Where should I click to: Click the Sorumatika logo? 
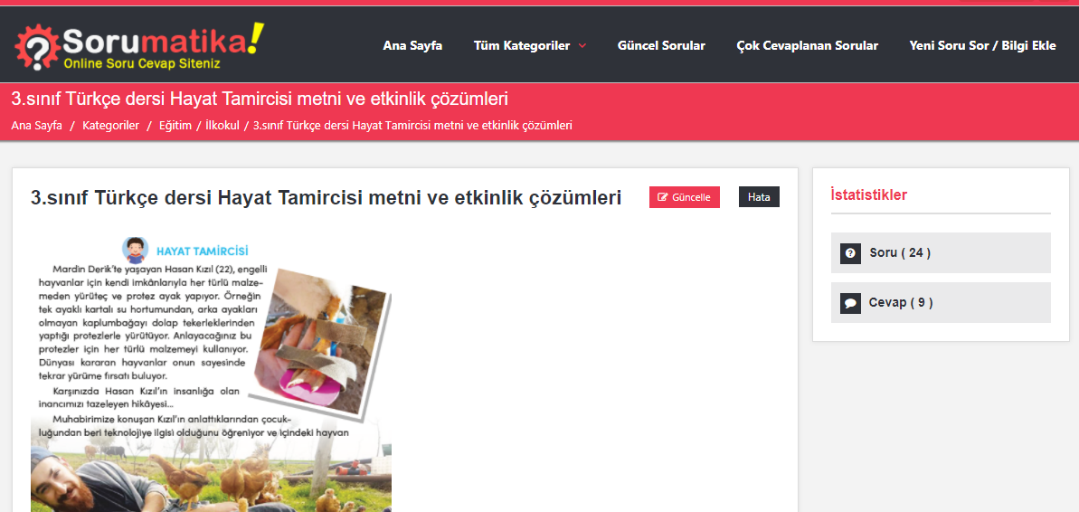pyautogui.click(x=140, y=46)
